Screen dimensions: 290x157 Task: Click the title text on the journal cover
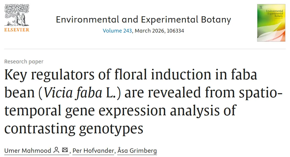274,13
